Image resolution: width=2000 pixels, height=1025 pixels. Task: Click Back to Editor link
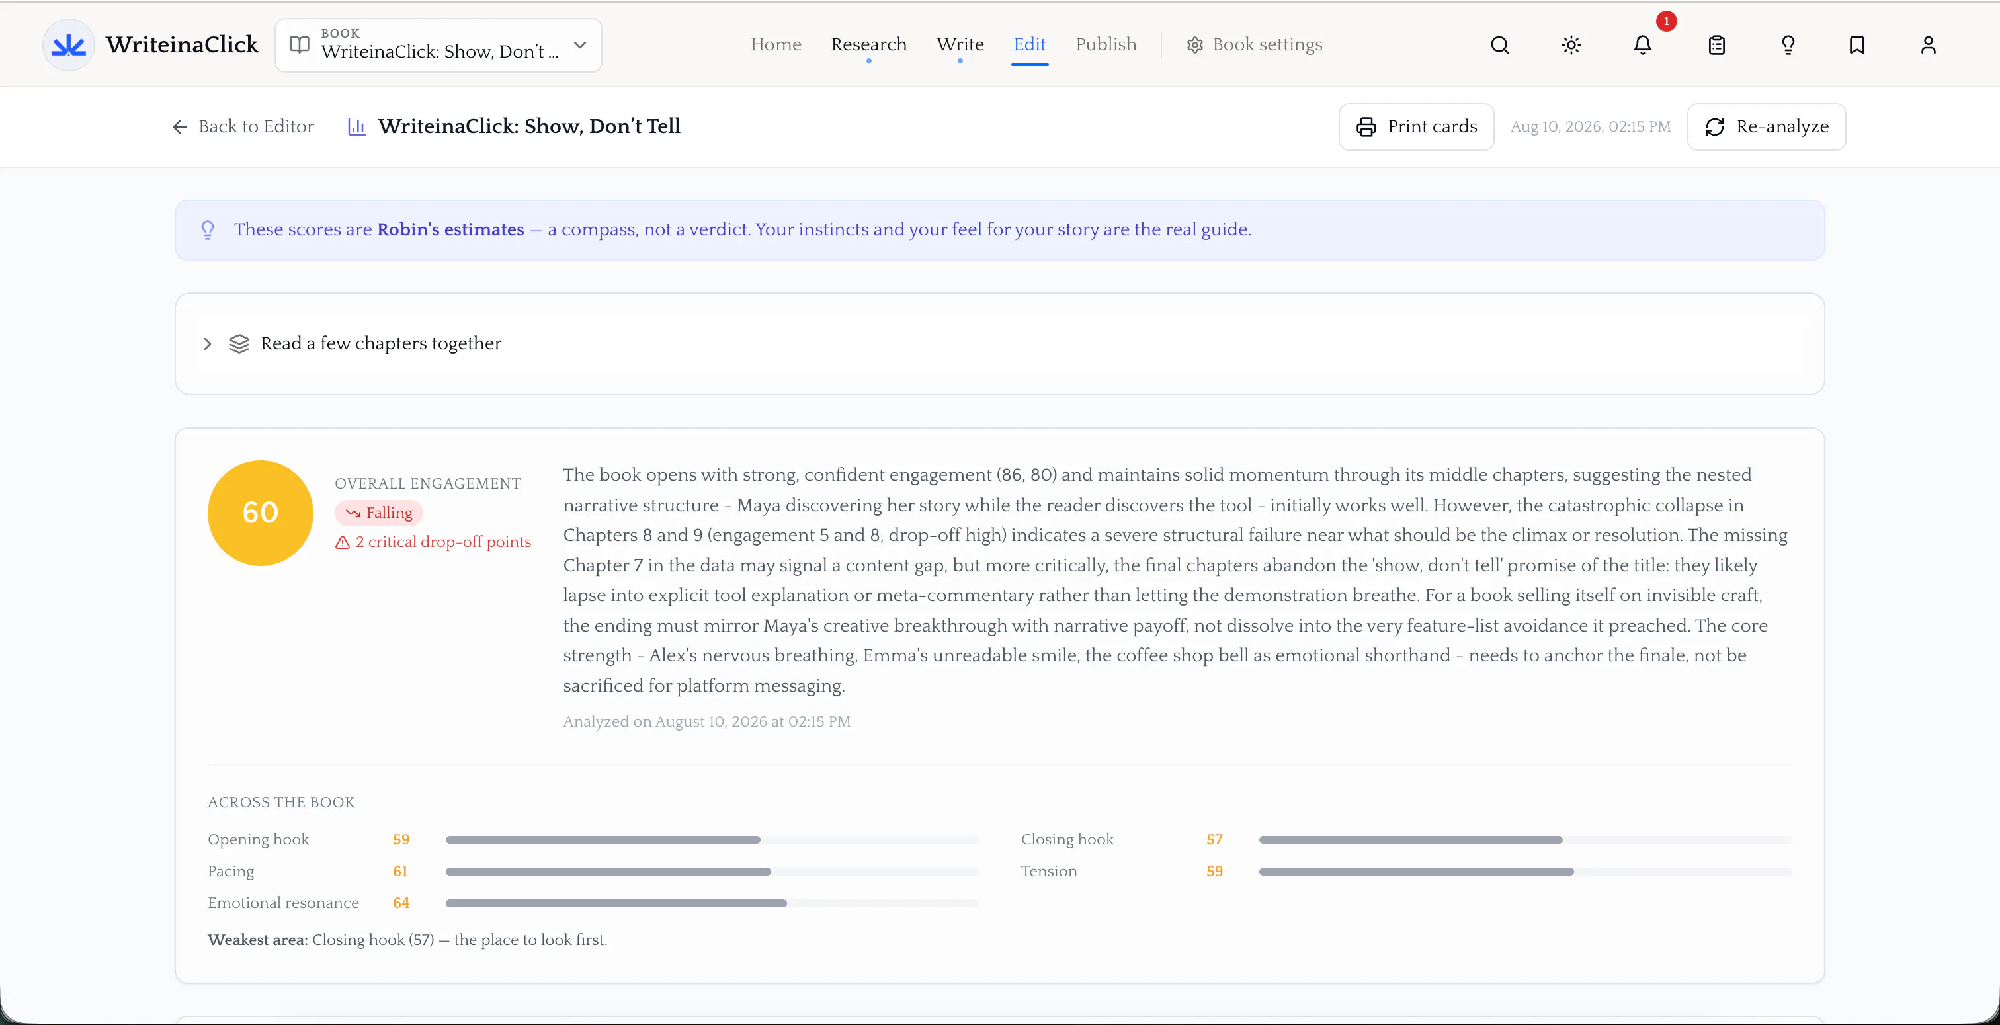click(x=243, y=126)
